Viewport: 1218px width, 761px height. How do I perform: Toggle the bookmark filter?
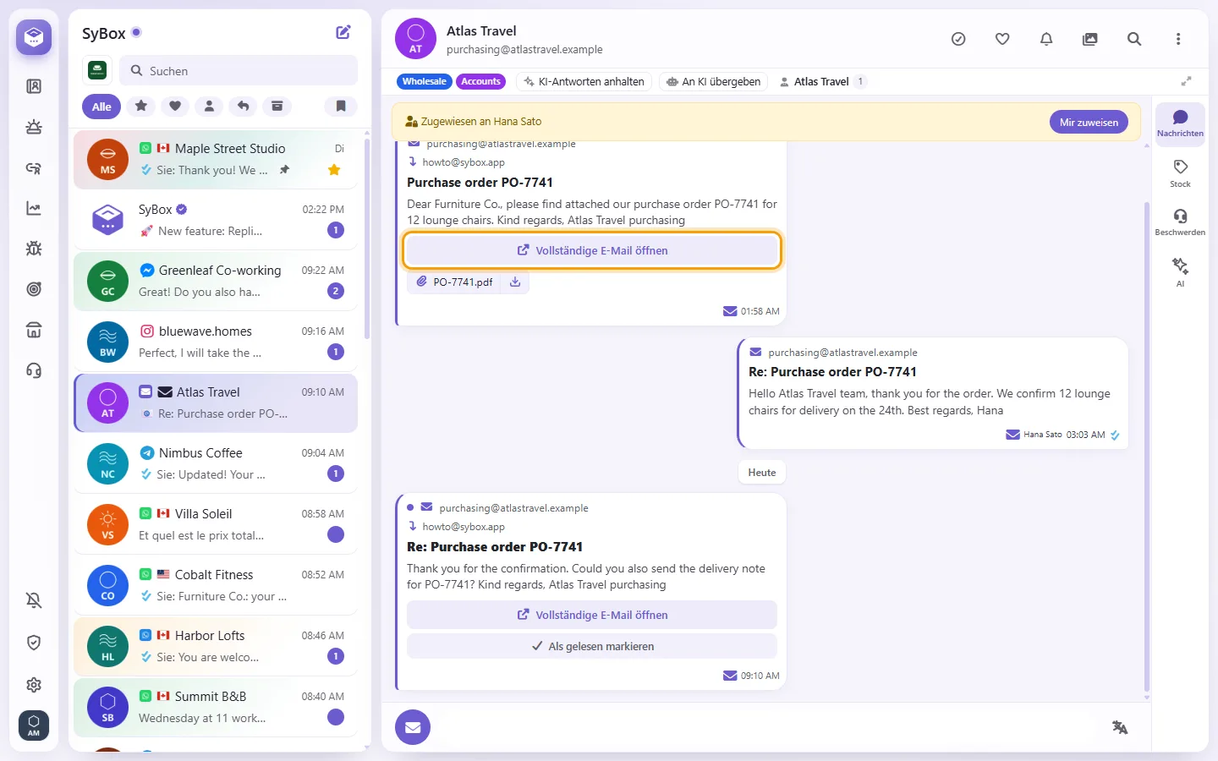[341, 106]
